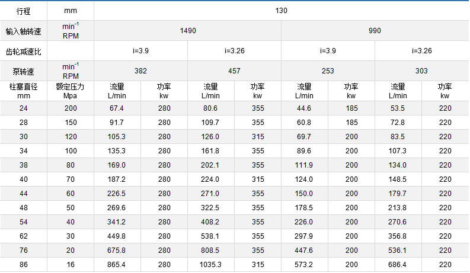Select pump speed 457 cell
The image size is (470, 273).
tap(234, 71)
